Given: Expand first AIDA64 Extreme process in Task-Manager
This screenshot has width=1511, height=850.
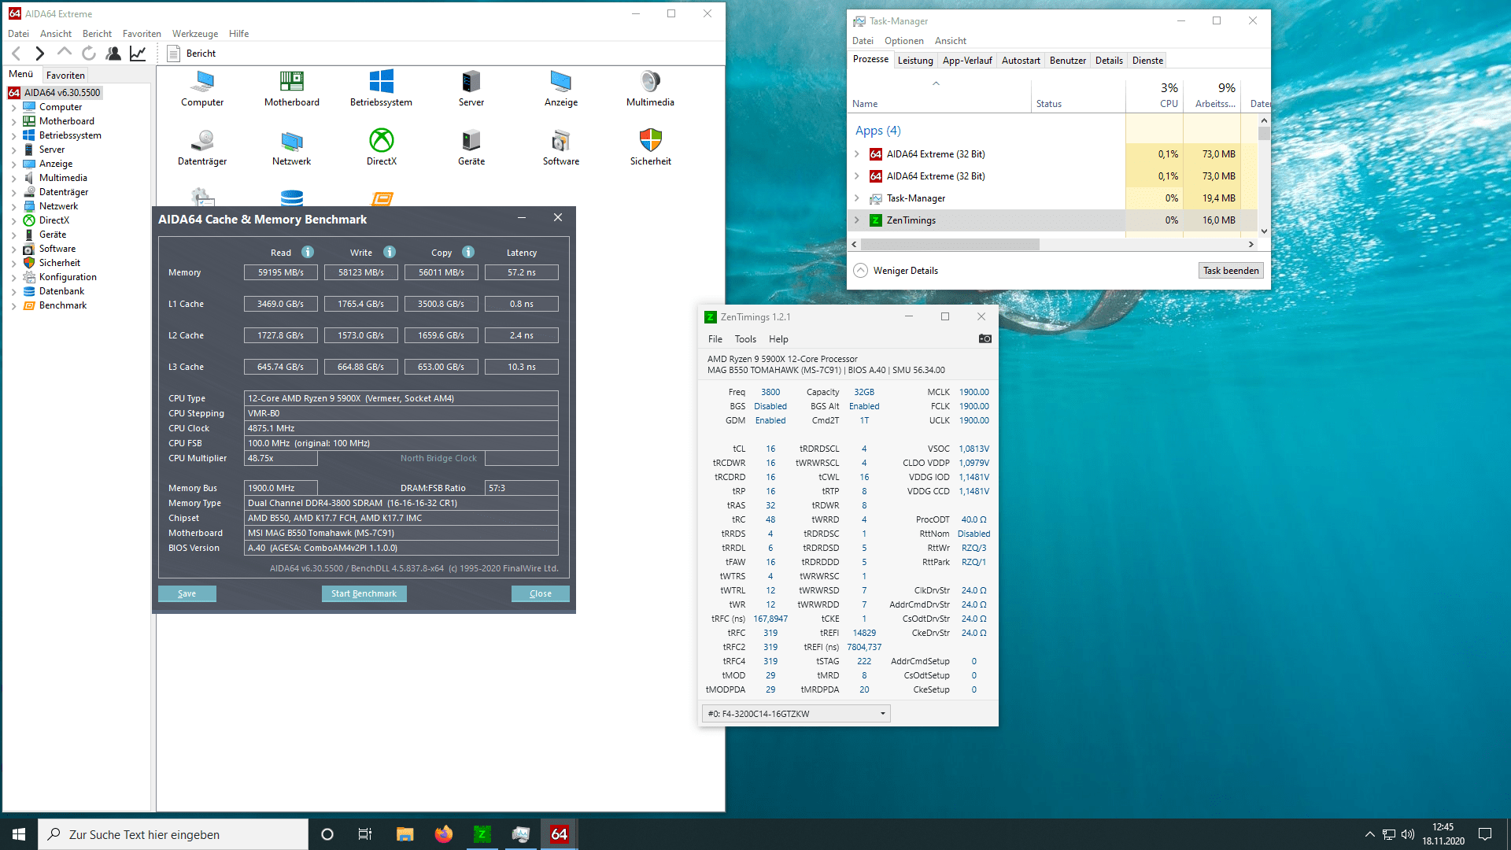Looking at the screenshot, I should tap(857, 154).
